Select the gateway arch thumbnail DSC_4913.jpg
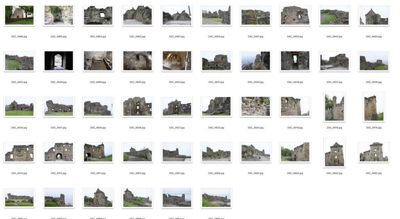This screenshot has height=219, width=400. tap(59, 152)
